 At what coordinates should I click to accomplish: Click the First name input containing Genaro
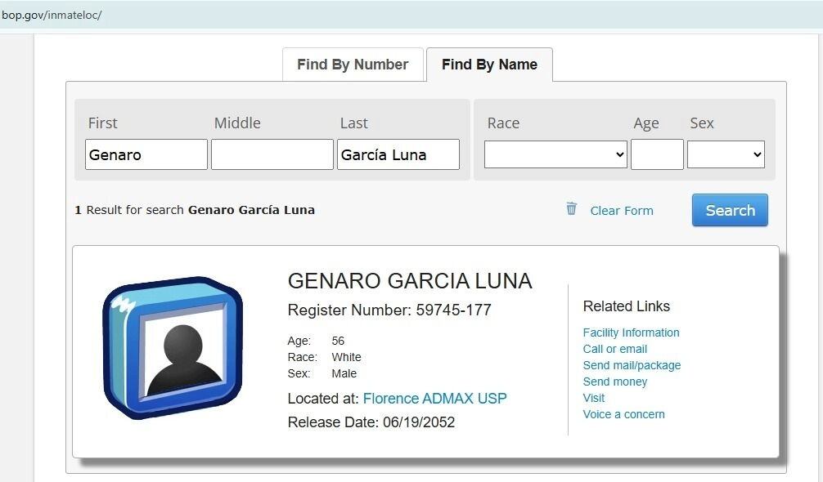(146, 154)
